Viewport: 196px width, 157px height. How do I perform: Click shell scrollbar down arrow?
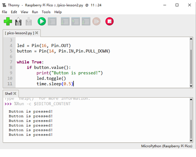point(191,141)
